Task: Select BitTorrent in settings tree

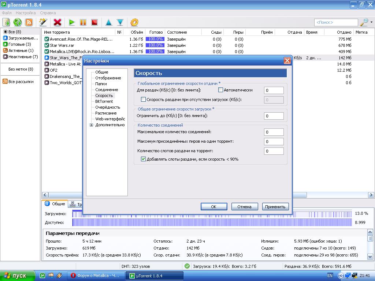Action: pos(104,101)
